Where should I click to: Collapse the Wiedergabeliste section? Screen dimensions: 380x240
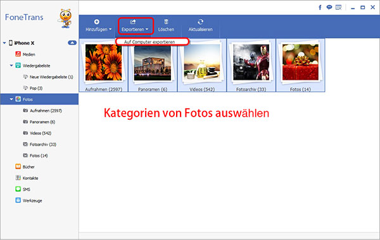(x=11, y=65)
